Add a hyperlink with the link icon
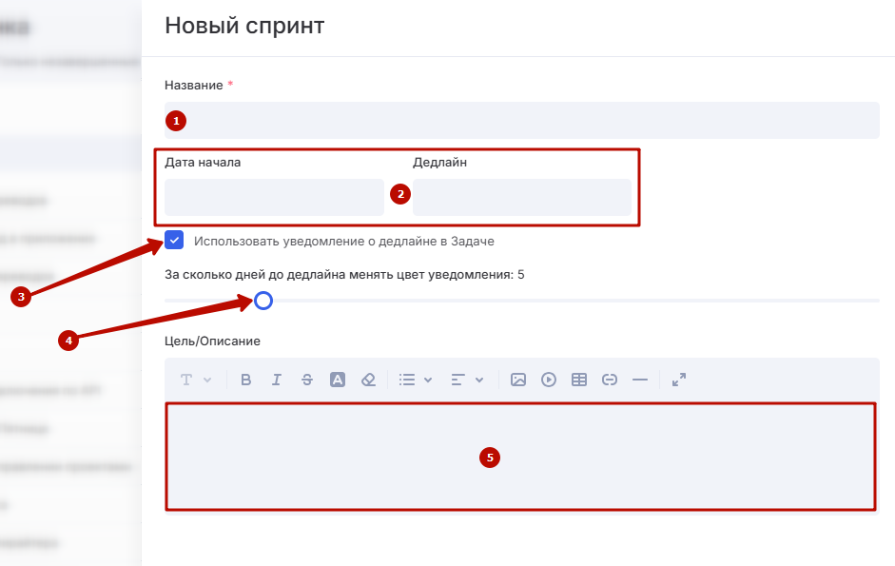 pyautogui.click(x=610, y=380)
